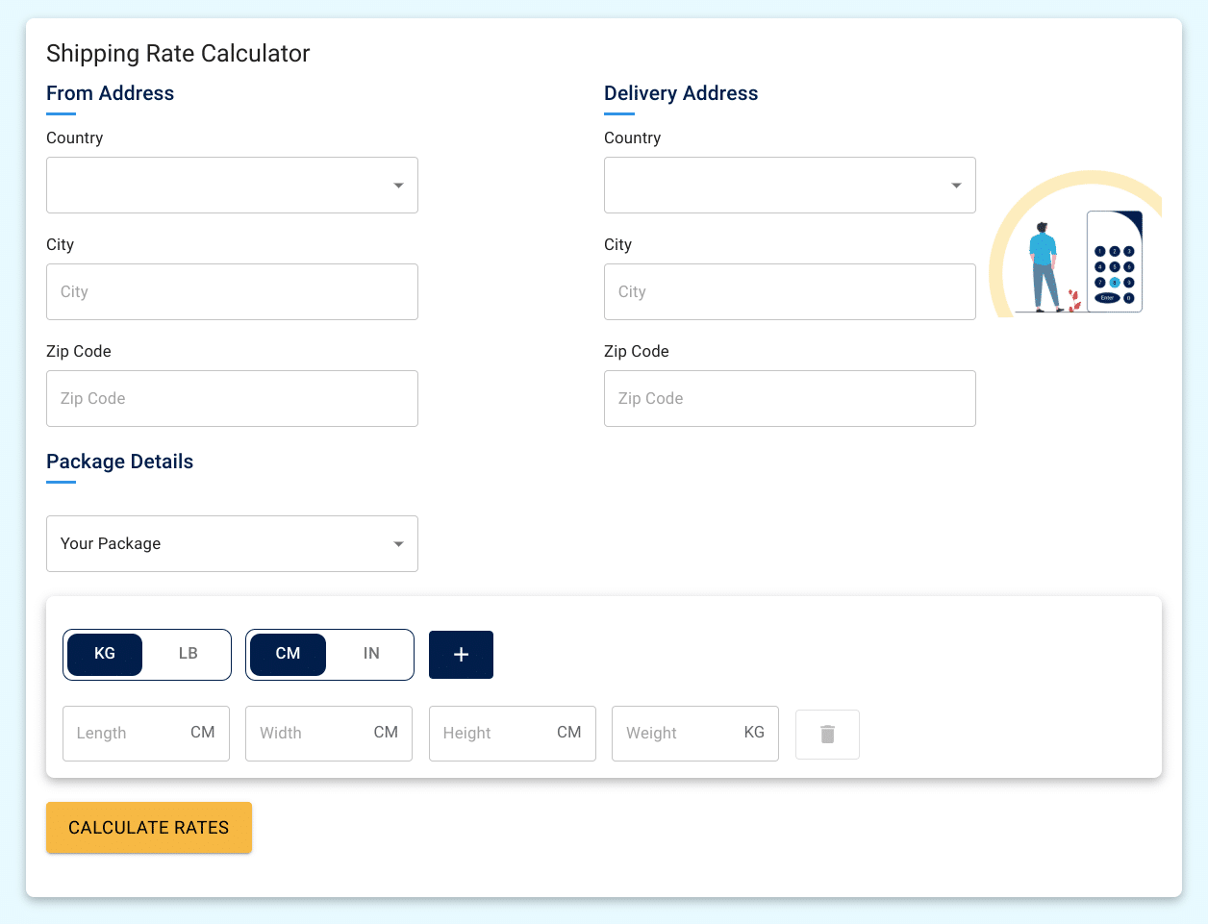Switch weight unit to LB

pos(188,654)
